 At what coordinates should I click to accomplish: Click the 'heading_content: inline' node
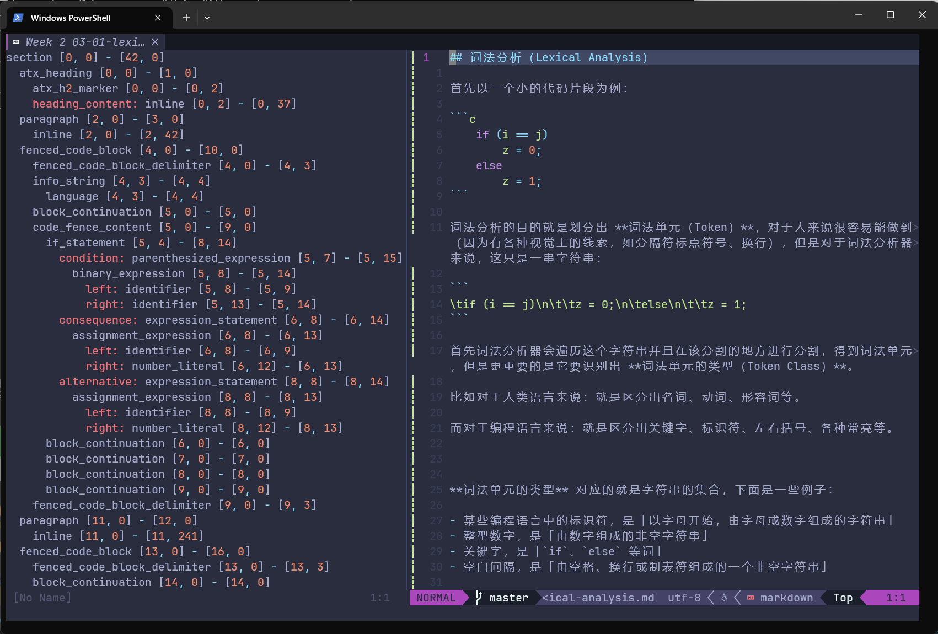click(x=108, y=104)
